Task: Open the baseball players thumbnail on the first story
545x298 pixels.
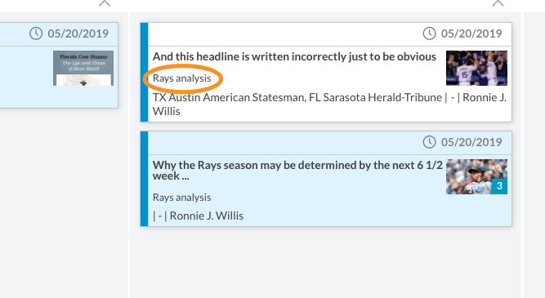Action: [476, 68]
